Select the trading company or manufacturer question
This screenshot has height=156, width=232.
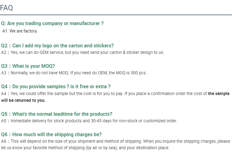(52, 24)
